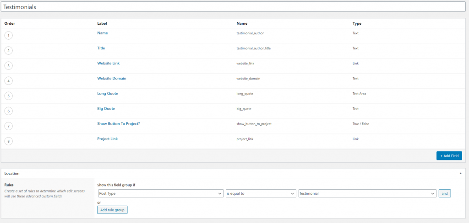Click the testimonial_author_title name cell

point(253,48)
